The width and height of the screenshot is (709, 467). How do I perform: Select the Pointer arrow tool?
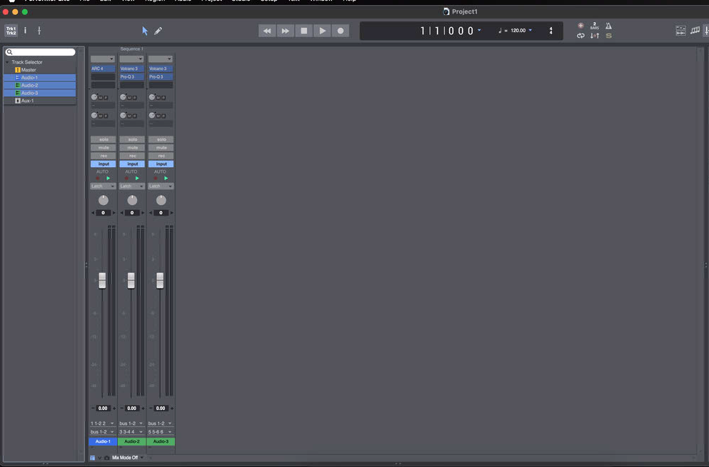coord(145,31)
